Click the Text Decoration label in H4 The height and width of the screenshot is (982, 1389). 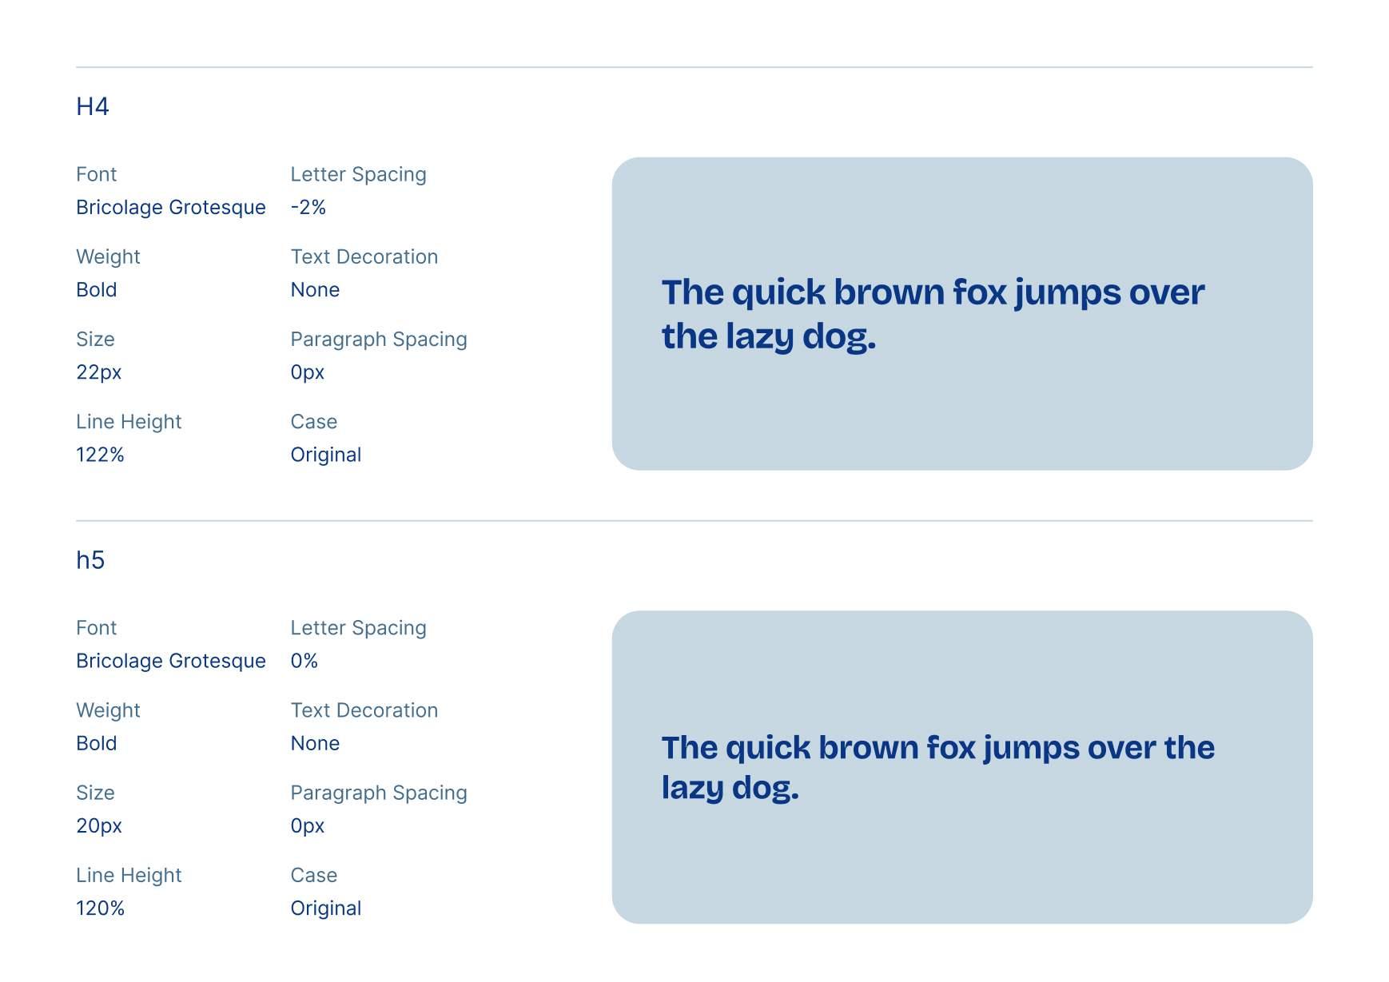[x=364, y=257]
